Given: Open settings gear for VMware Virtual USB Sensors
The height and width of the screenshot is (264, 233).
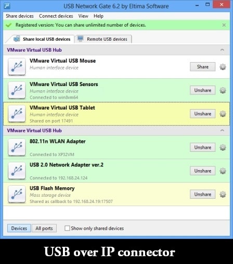Looking at the screenshot, I should pyautogui.click(x=223, y=90).
